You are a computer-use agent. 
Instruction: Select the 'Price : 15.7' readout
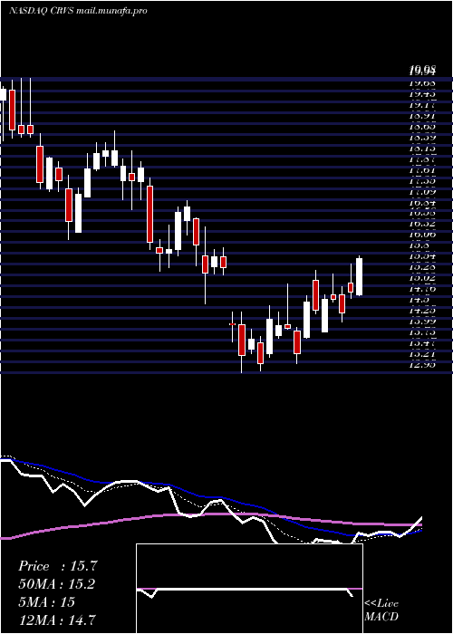(x=58, y=566)
